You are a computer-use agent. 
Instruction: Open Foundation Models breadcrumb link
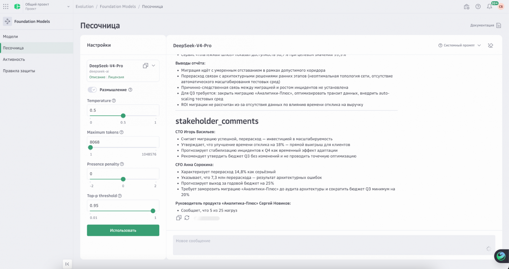click(118, 7)
